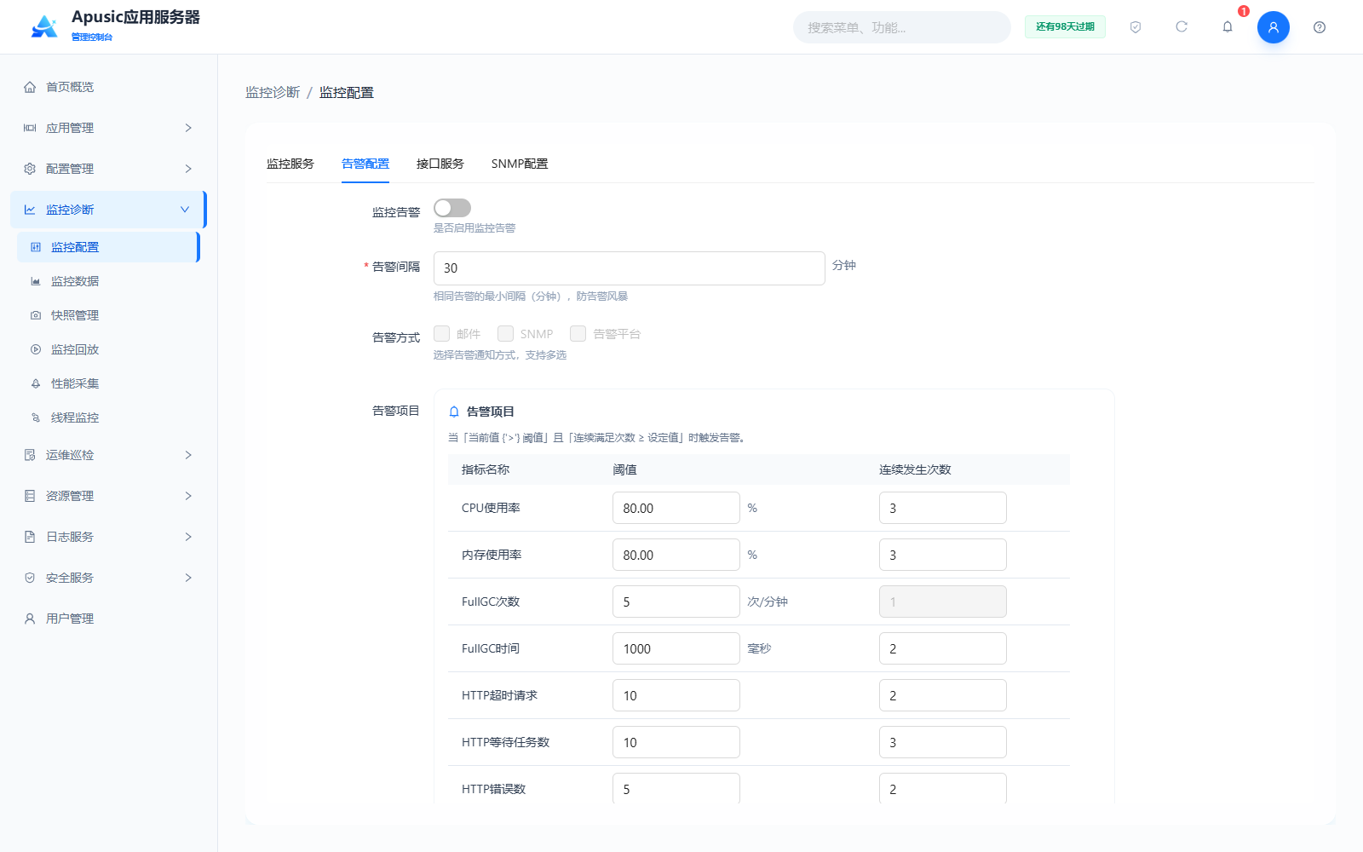Click the 日志服务 document icon
The width and height of the screenshot is (1363, 852).
pyautogui.click(x=30, y=537)
